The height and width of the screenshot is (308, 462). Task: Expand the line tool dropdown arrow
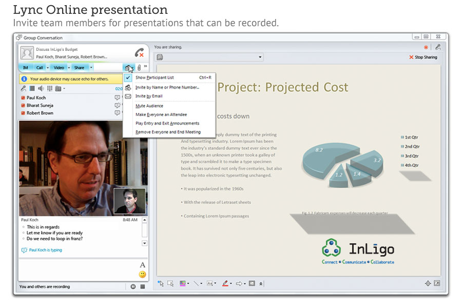click(x=201, y=284)
